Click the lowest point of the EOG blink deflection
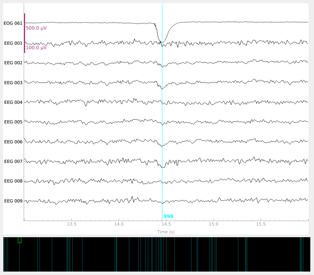The width and height of the screenshot is (314, 275). tap(162, 42)
